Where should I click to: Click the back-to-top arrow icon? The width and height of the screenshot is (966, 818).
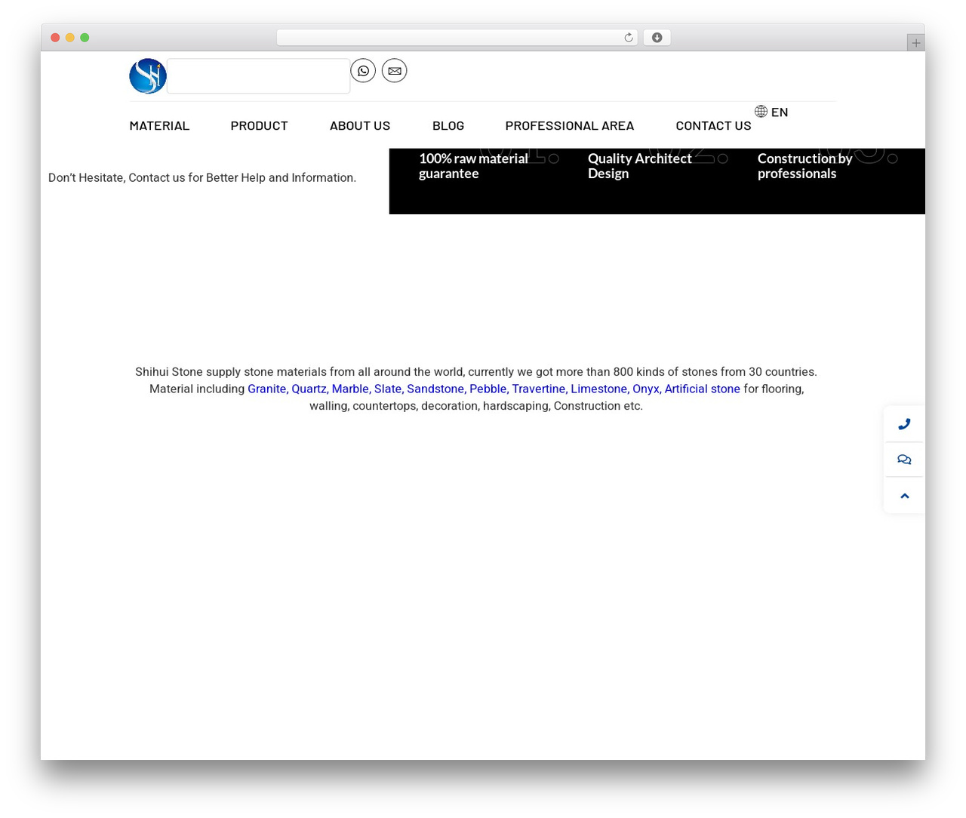[x=904, y=496]
